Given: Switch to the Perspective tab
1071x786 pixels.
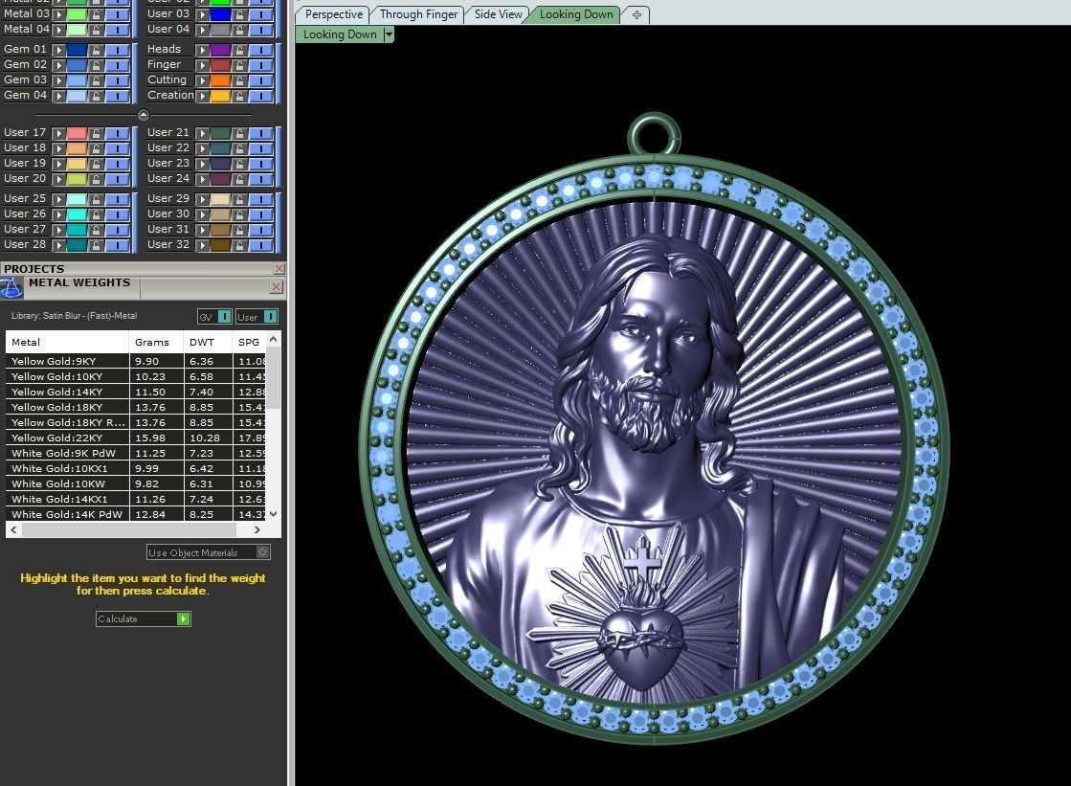Looking at the screenshot, I should (x=334, y=14).
